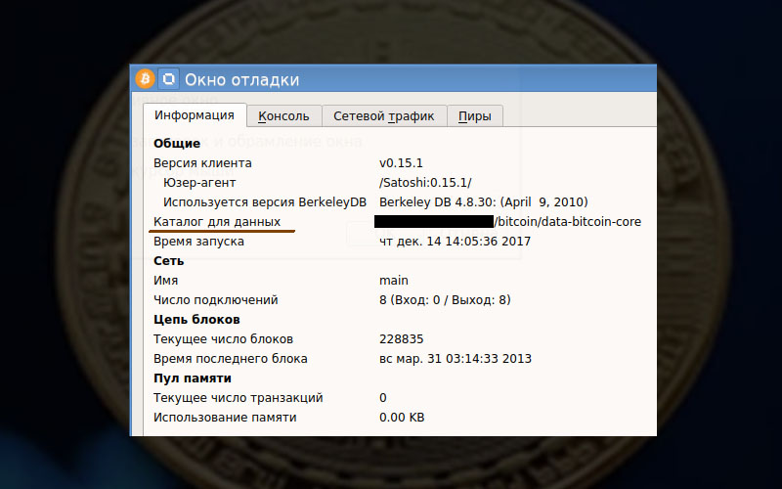
Task: Click the Имя label
Action: click(x=165, y=281)
